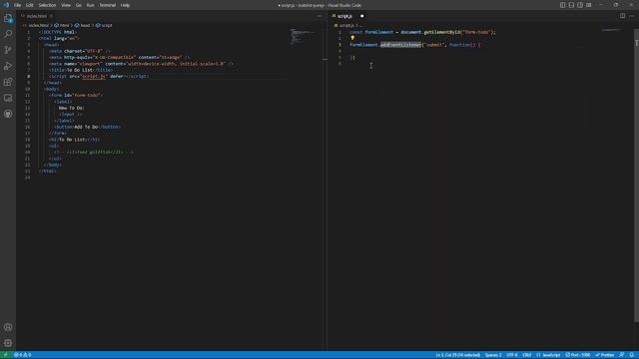Open the Edit menu
639x359 pixels.
(x=29, y=5)
